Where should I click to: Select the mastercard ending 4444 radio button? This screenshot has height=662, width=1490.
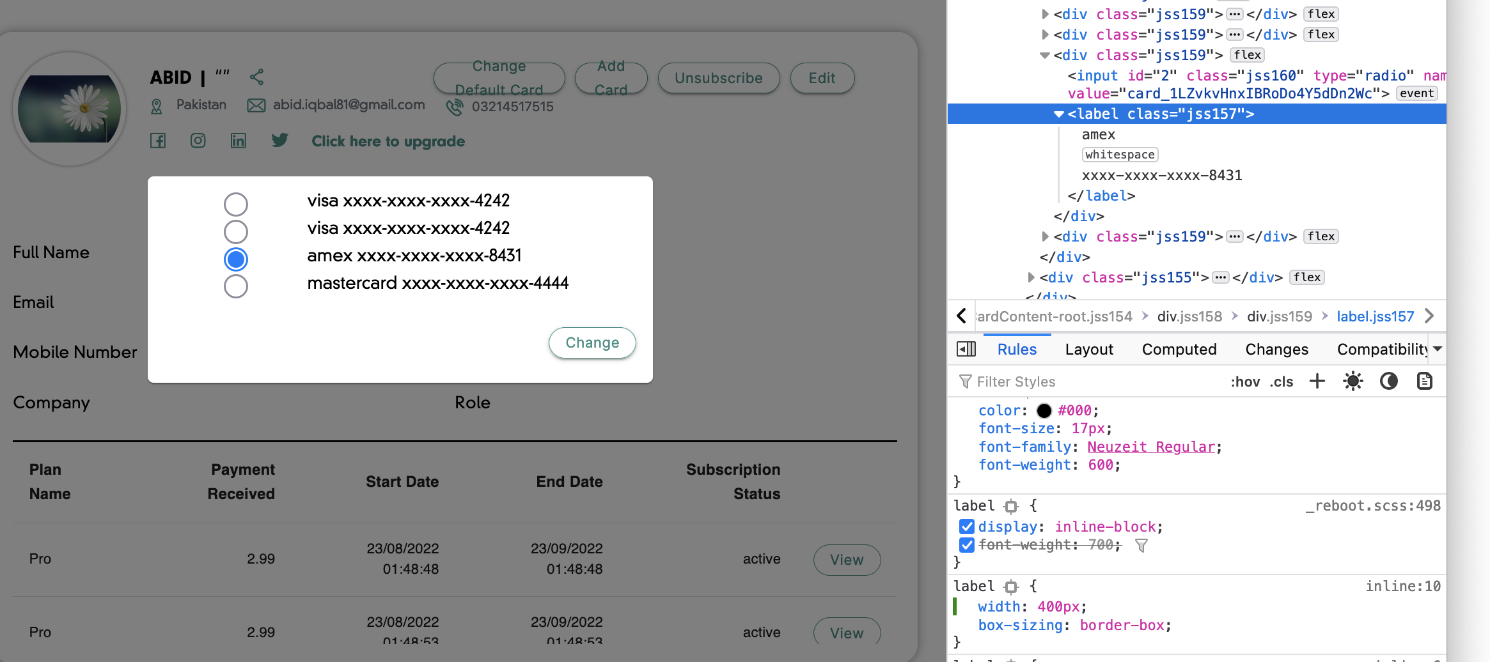(x=236, y=286)
